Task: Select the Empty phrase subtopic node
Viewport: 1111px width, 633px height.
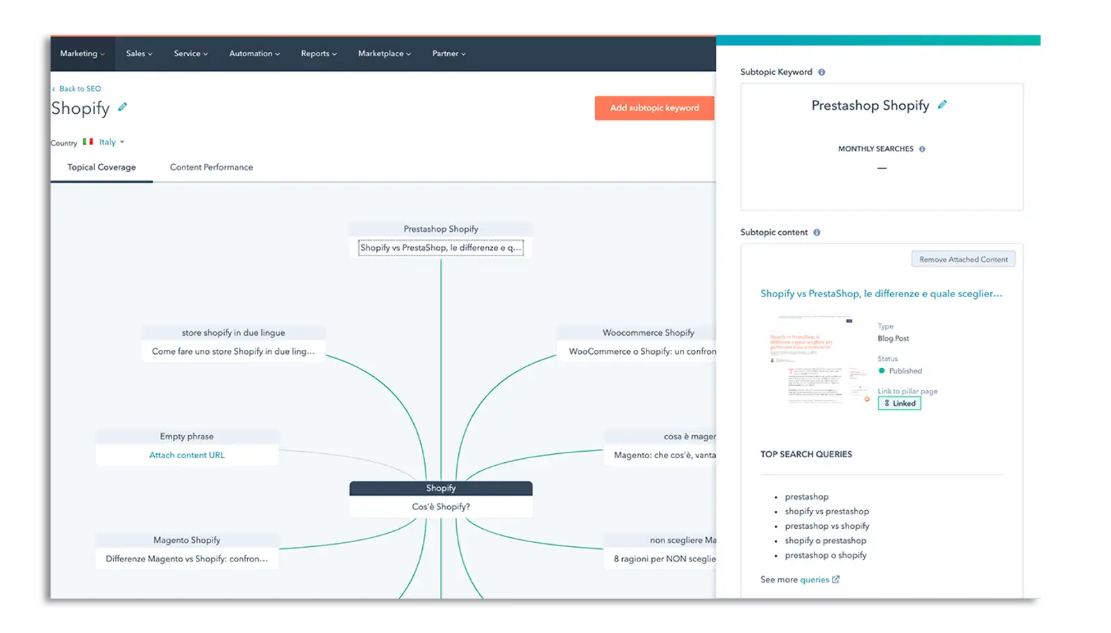Action: pos(187,437)
